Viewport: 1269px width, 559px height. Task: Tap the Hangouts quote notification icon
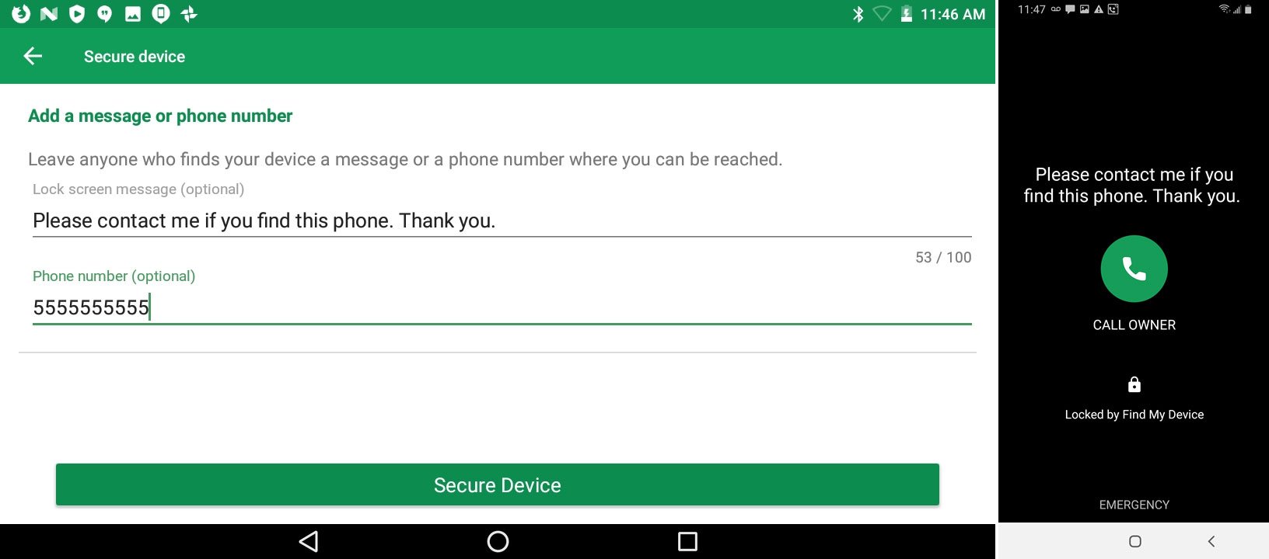coord(104,14)
